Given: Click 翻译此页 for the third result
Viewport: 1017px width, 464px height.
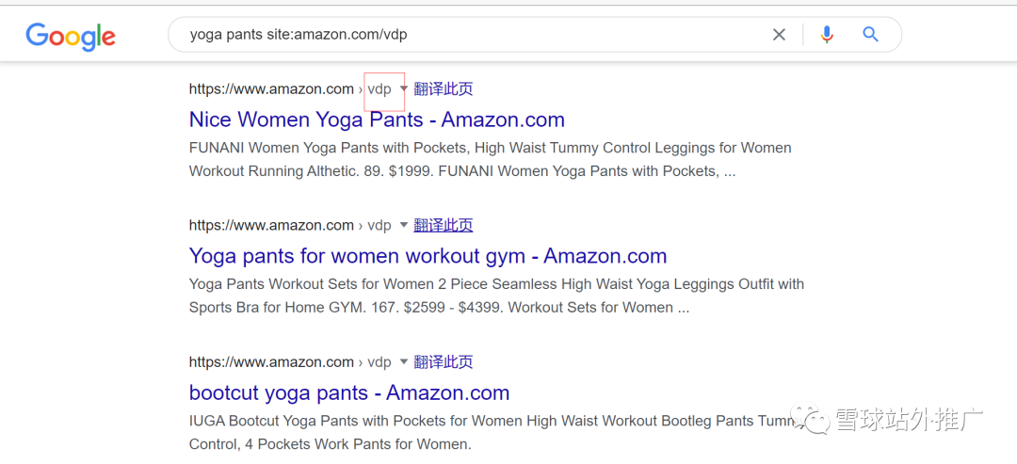Looking at the screenshot, I should [443, 361].
